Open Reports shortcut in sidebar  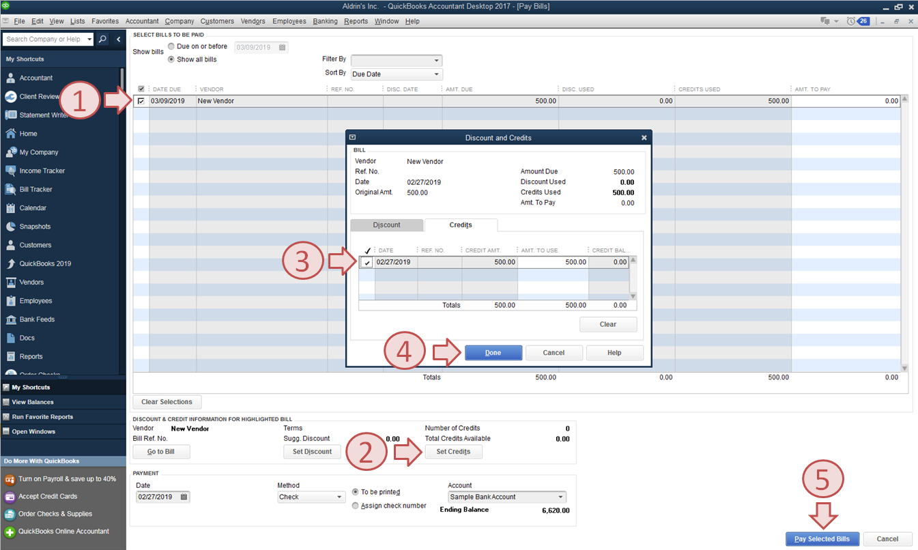click(x=31, y=356)
